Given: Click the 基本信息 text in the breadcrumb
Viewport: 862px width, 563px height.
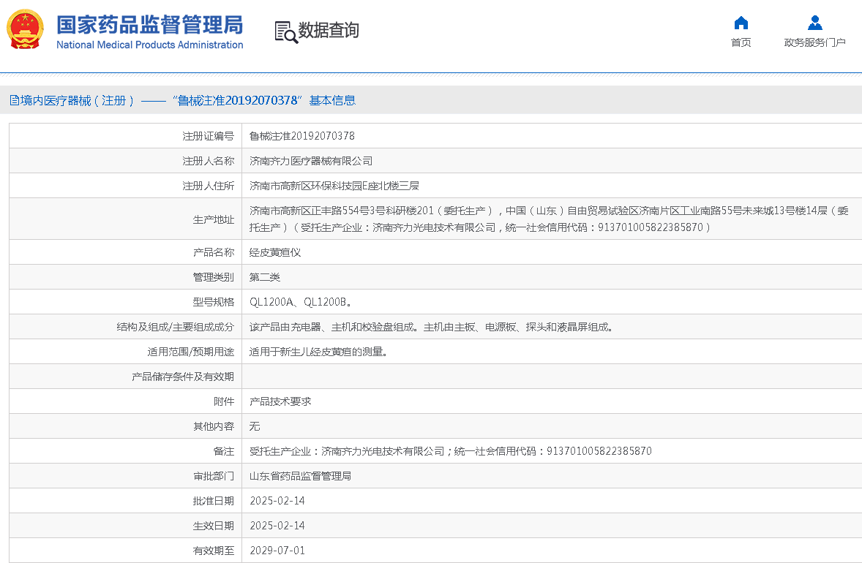Looking at the screenshot, I should [332, 101].
